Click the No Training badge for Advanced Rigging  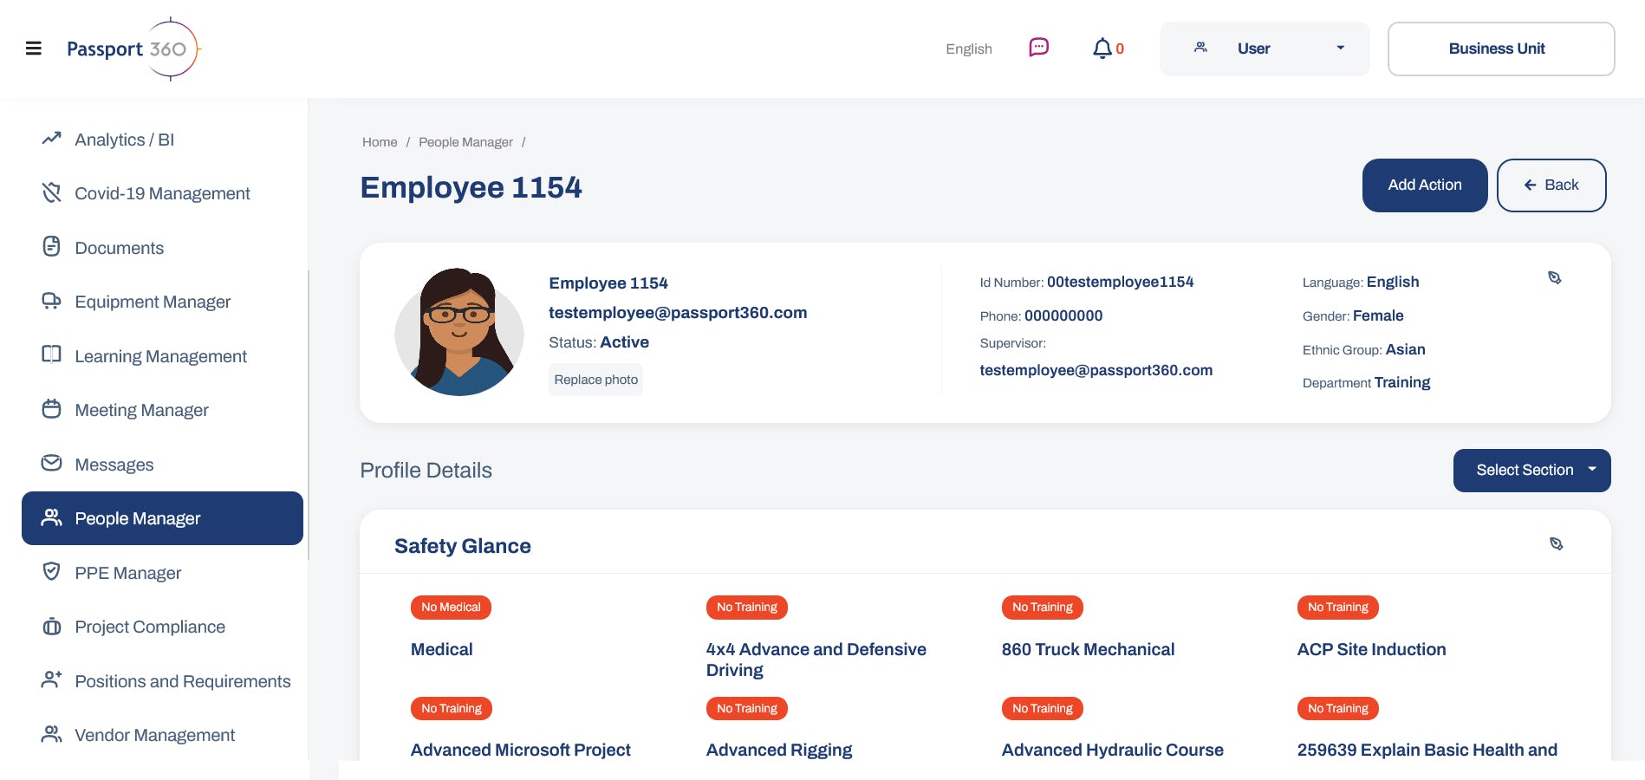point(746,708)
